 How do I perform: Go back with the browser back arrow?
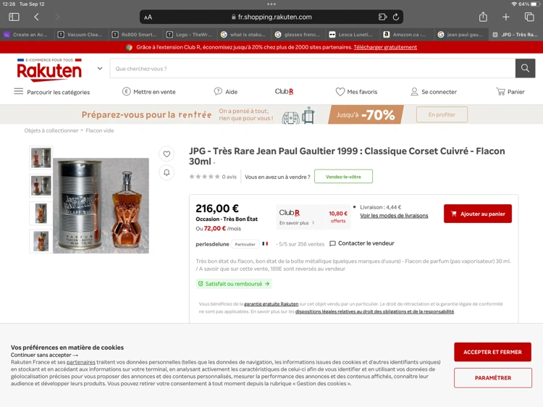[36, 17]
